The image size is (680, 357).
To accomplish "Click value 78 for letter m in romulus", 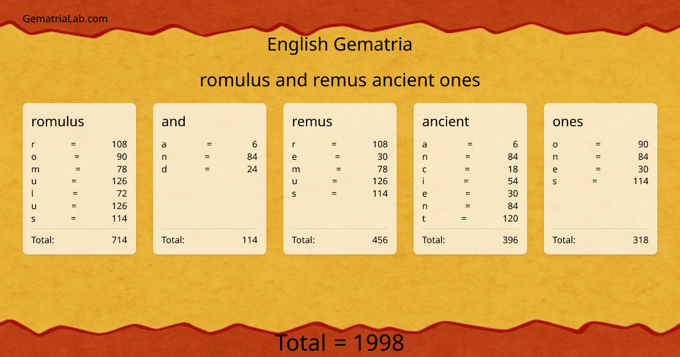I will pos(122,169).
